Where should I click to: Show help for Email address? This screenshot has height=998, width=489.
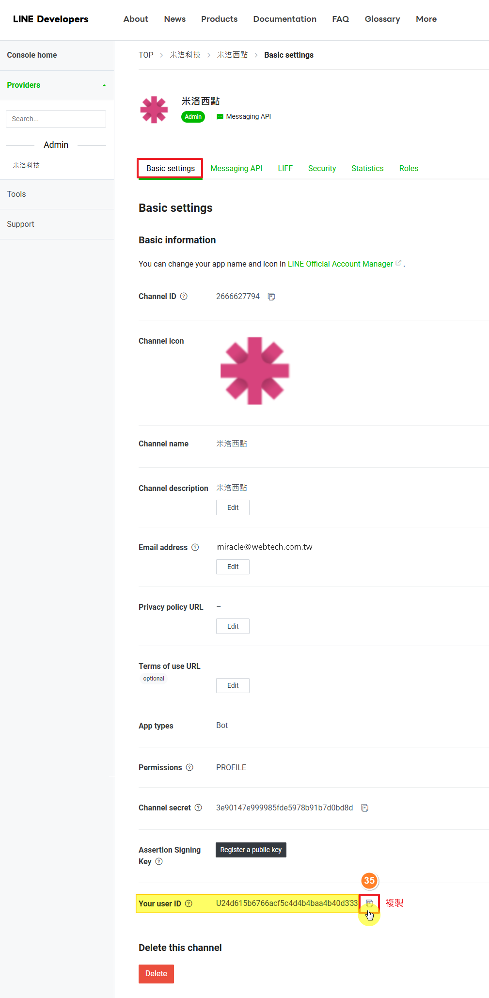(x=195, y=548)
